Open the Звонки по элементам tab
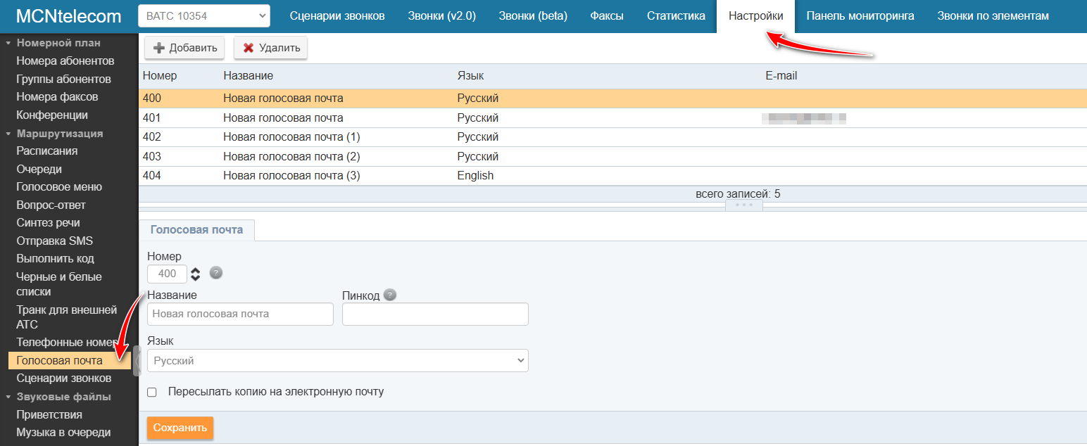Viewport: 1087px width, 446px height. (x=993, y=15)
